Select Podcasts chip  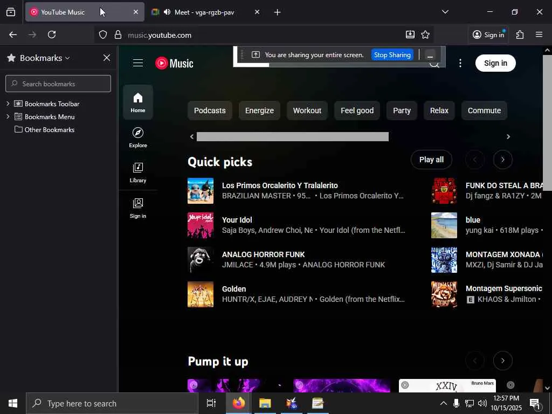coord(210,111)
